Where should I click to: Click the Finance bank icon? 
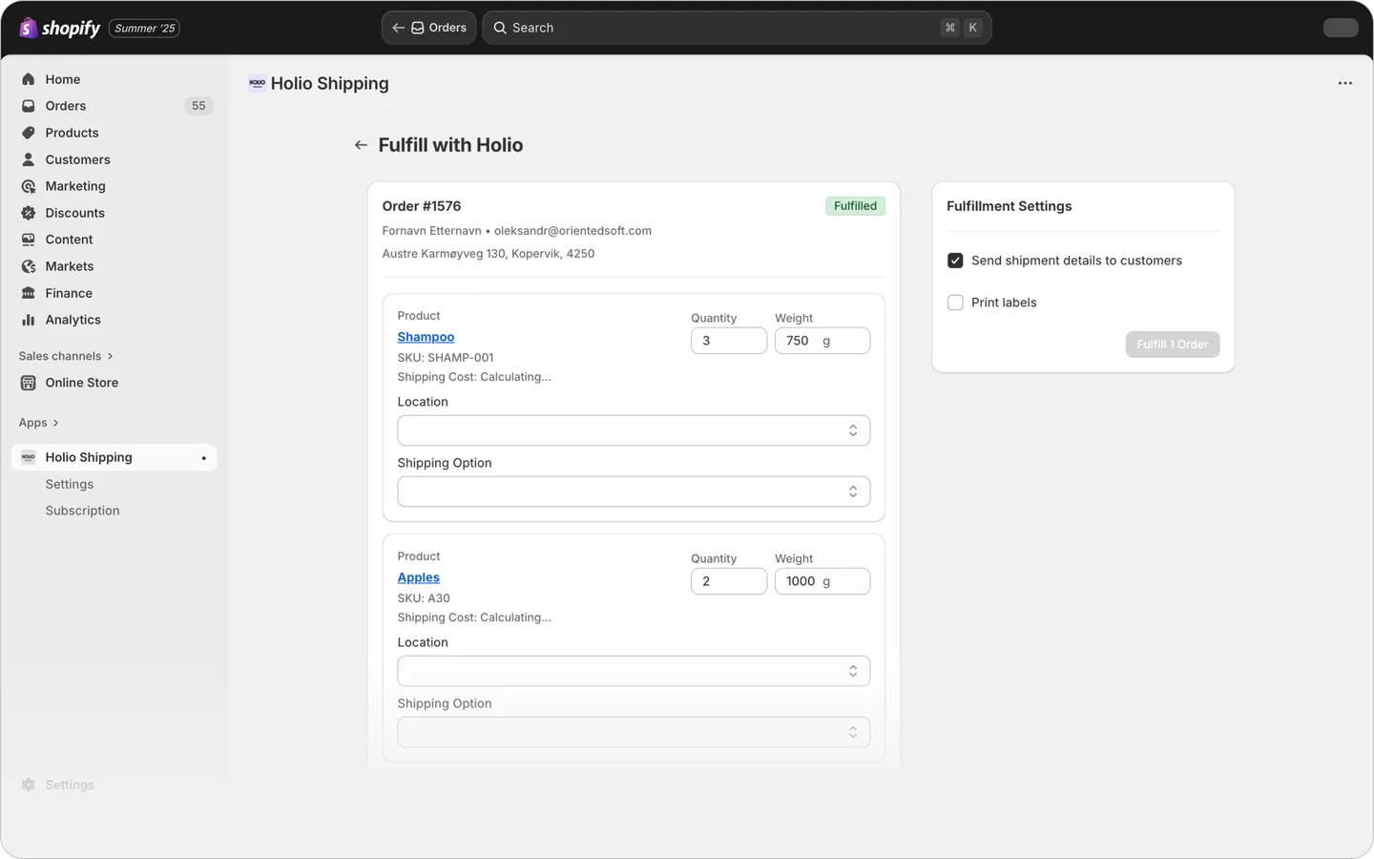coord(29,293)
